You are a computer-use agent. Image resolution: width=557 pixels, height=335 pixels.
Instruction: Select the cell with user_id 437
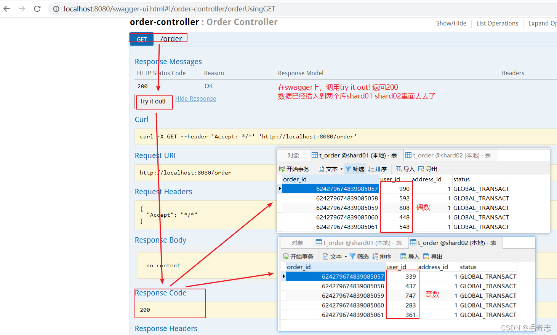[x=402, y=286]
